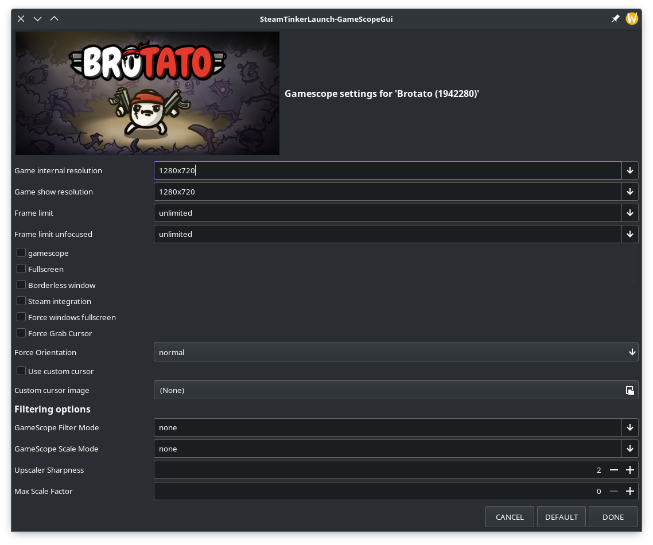Check Borderless window option
653x545 pixels.
(21, 285)
